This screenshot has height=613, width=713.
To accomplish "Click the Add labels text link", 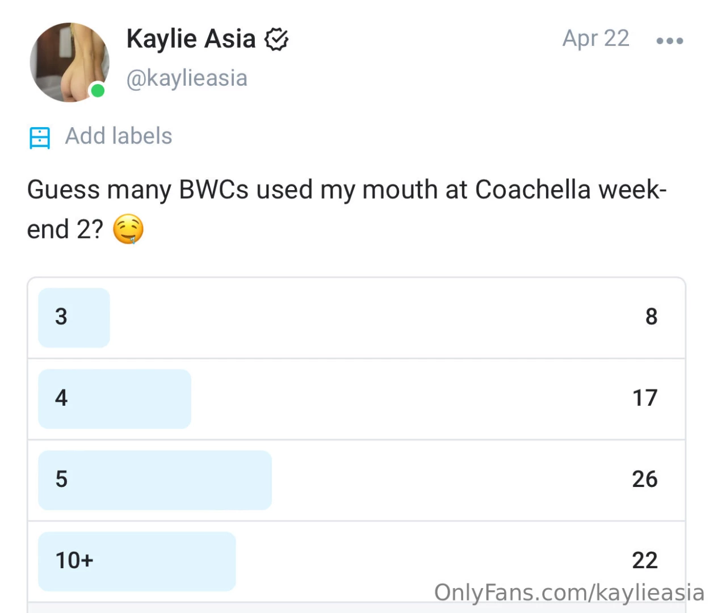I will coord(119,136).
